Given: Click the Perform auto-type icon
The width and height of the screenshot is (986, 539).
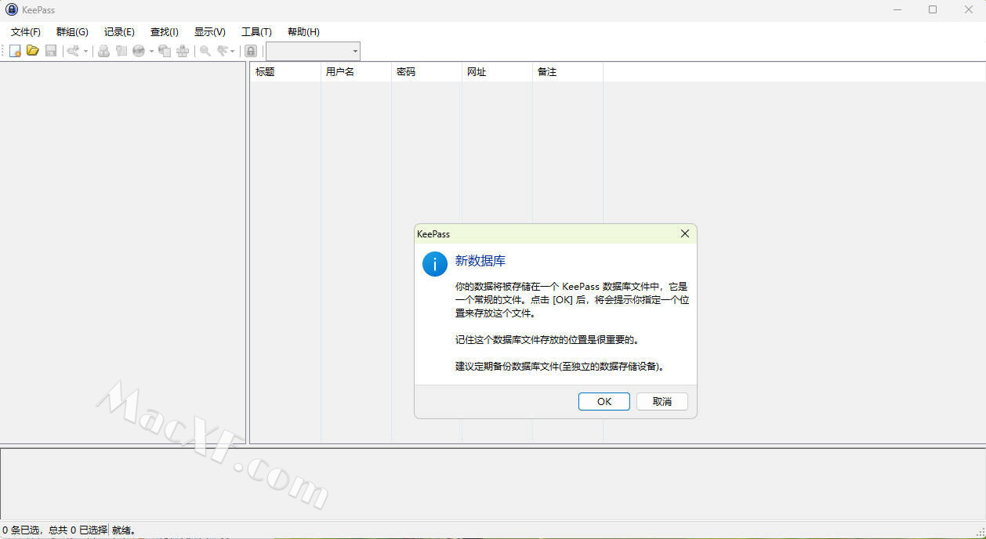Looking at the screenshot, I should (x=183, y=51).
